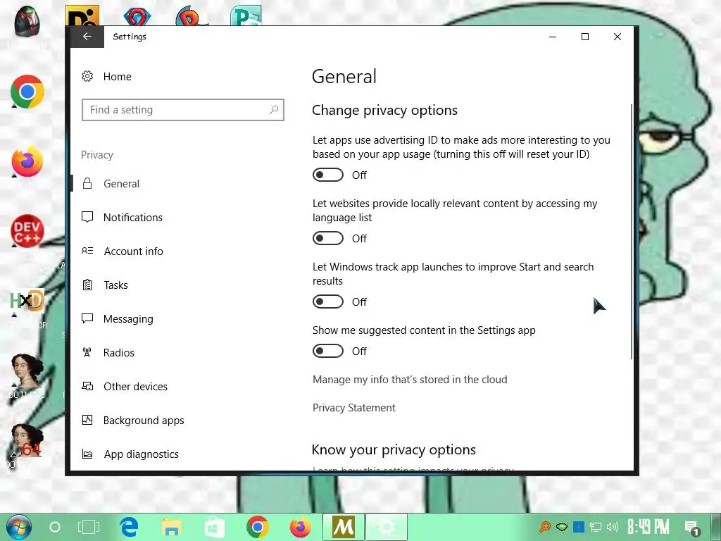Screen dimensions: 721x541
Task: Select Other devices in the sidebar
Action: click(x=135, y=387)
